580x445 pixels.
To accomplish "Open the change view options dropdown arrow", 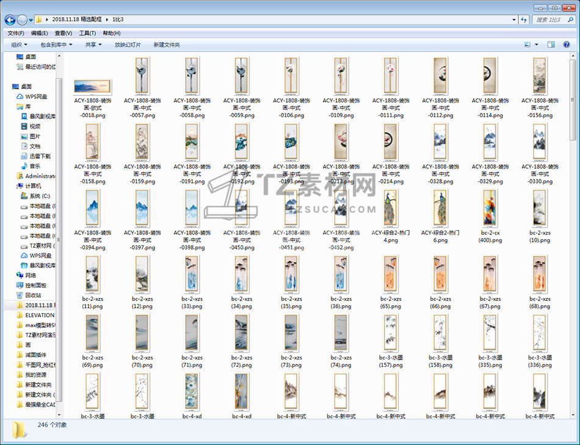I will 537,45.
